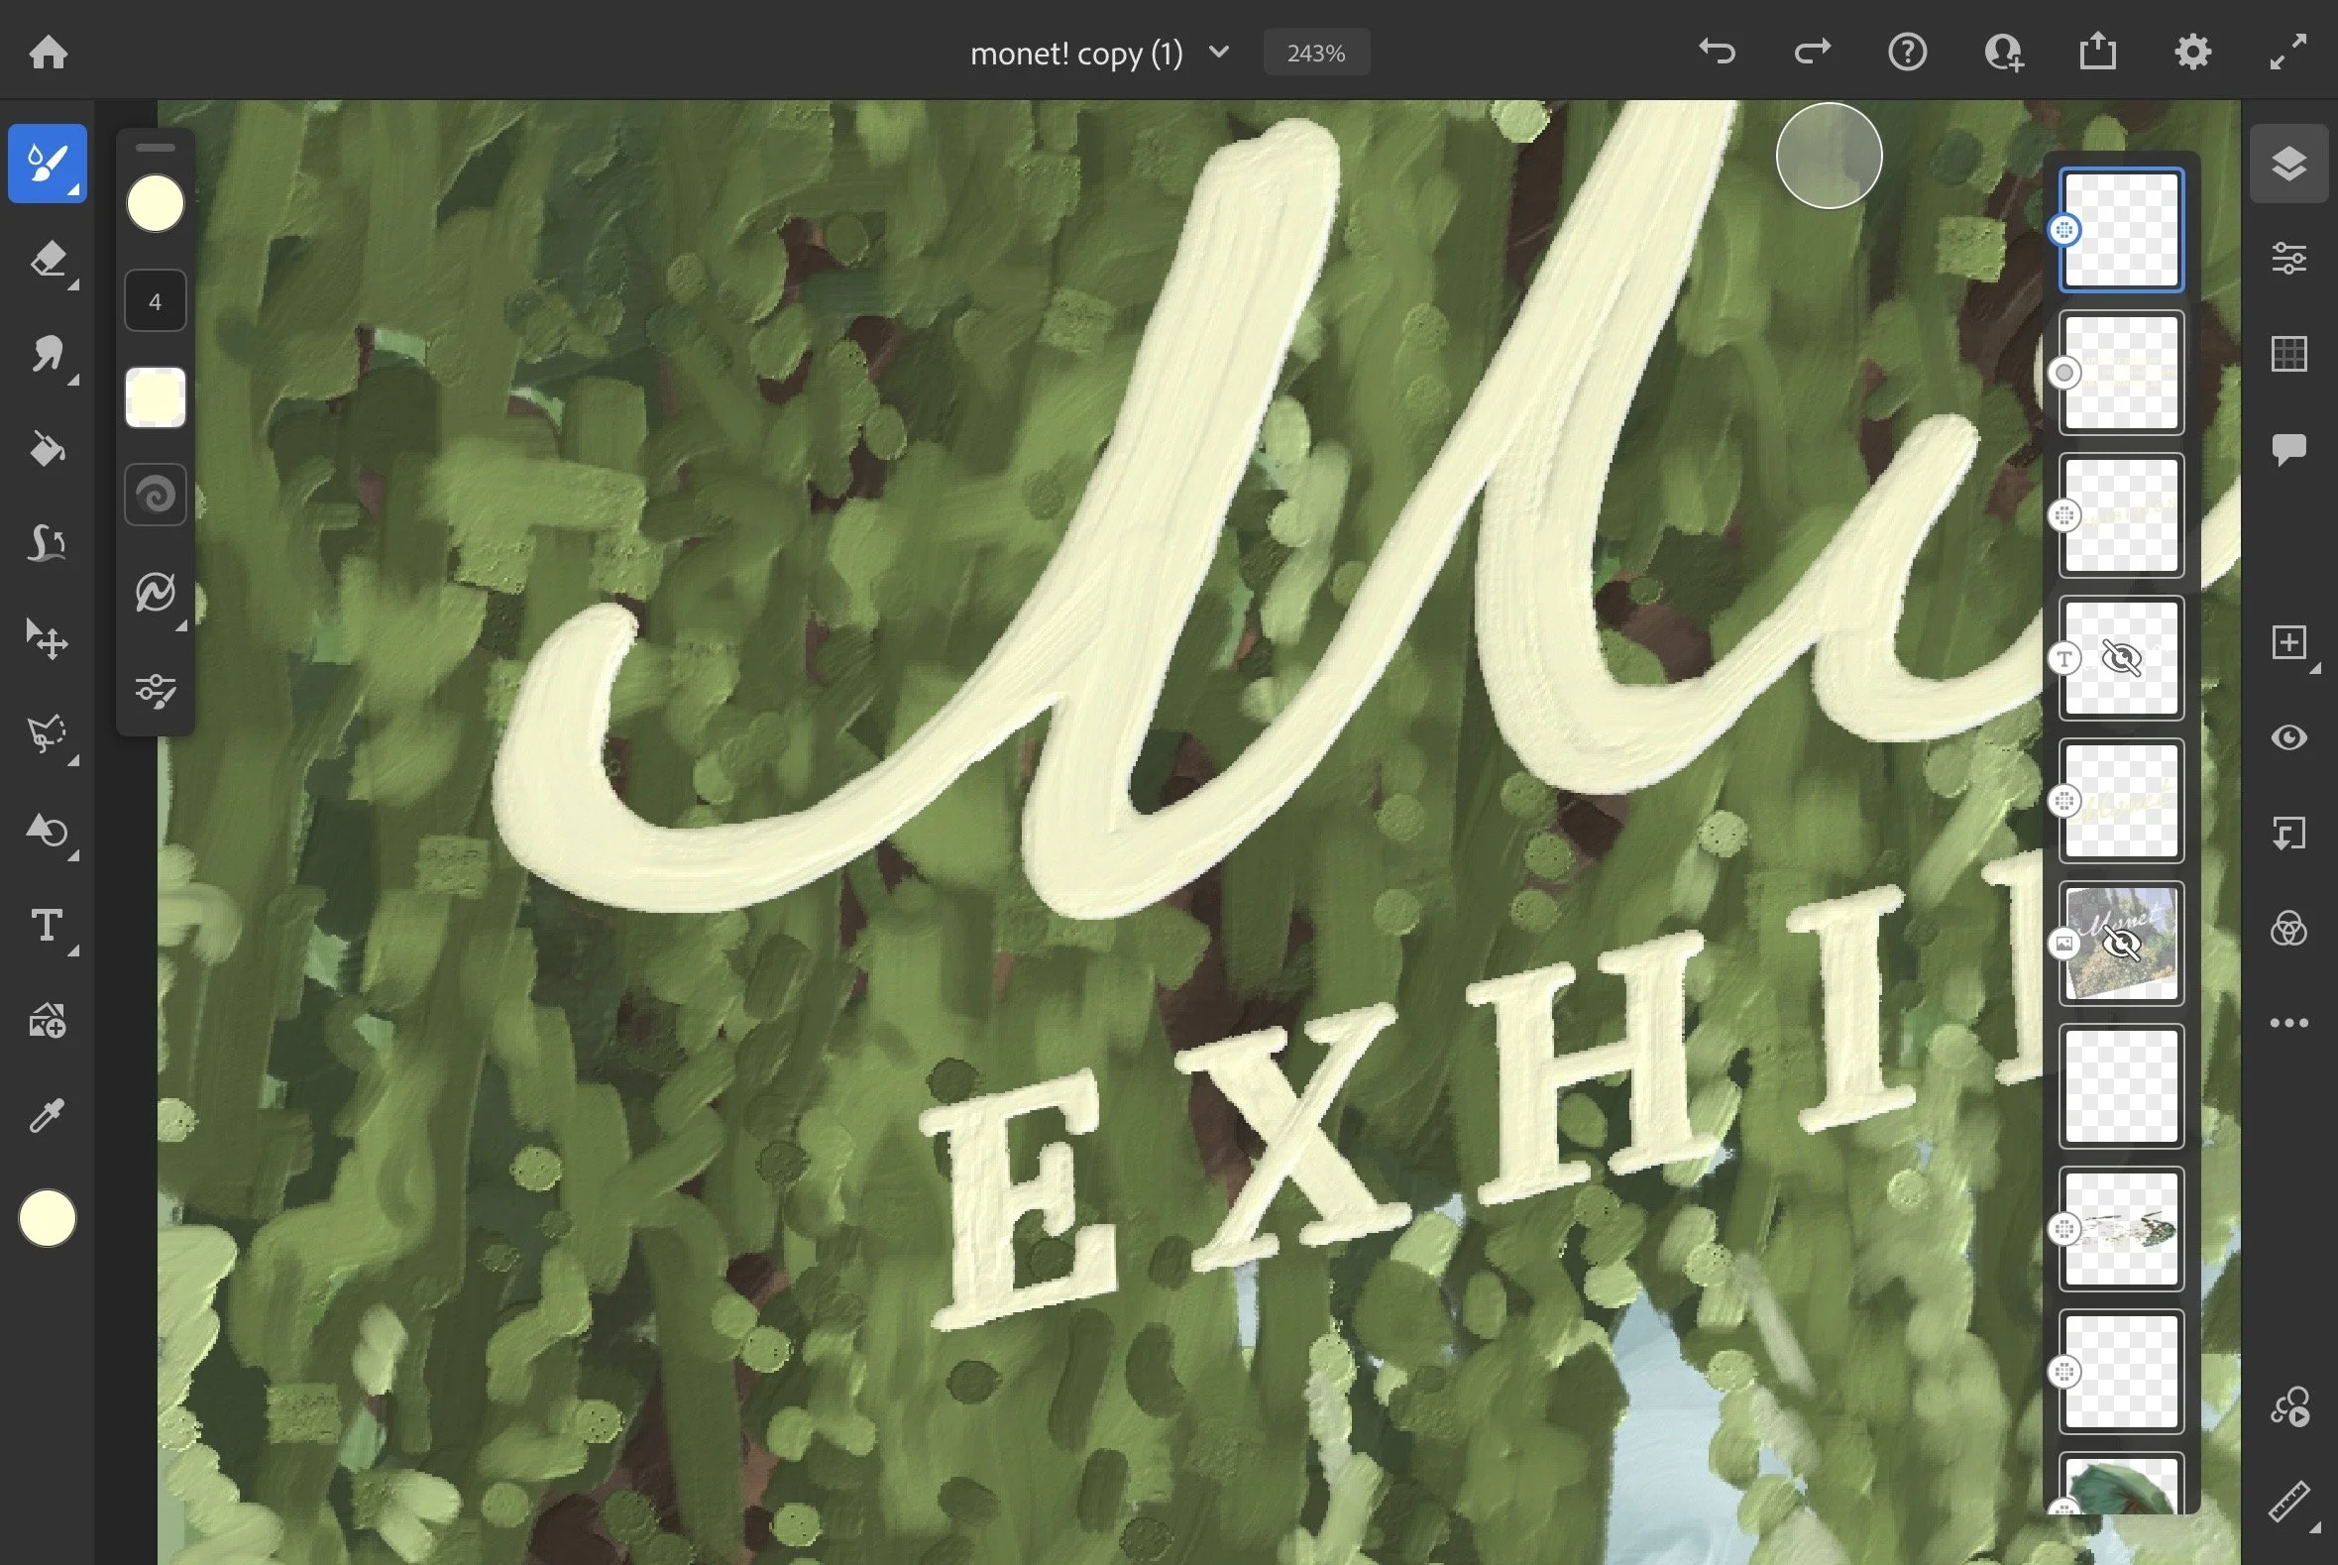Viewport: 2338px width, 1565px height.
Task: Select the Eyedropper tool
Action: click(x=48, y=1115)
